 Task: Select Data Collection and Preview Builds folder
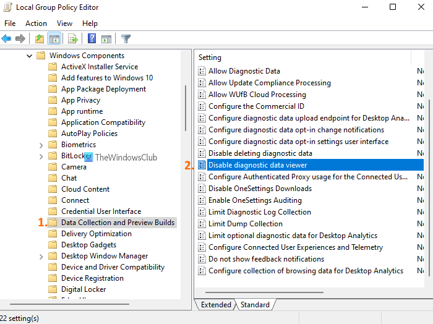point(118,223)
